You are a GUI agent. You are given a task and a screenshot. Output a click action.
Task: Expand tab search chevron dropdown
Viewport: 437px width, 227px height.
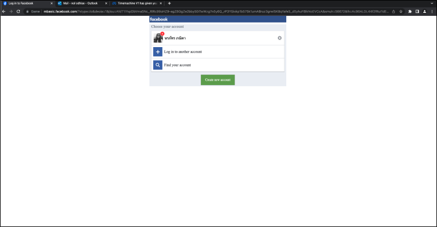coord(432,3)
